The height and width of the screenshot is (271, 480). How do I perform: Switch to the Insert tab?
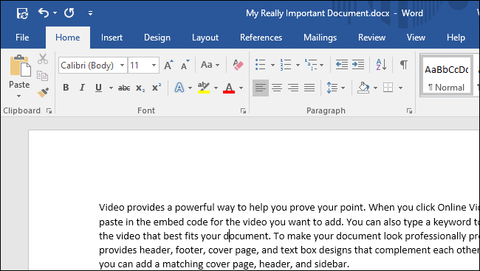coord(112,38)
